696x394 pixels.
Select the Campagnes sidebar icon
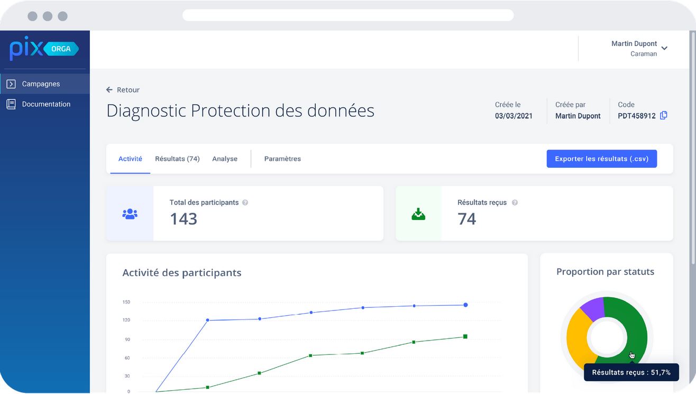coord(11,84)
